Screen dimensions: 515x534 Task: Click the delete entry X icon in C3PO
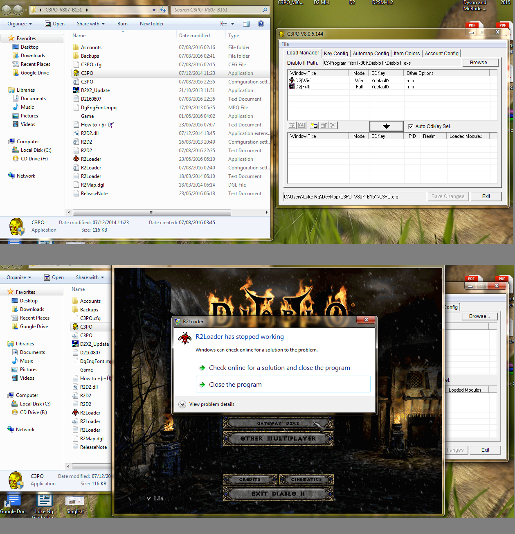(333, 126)
